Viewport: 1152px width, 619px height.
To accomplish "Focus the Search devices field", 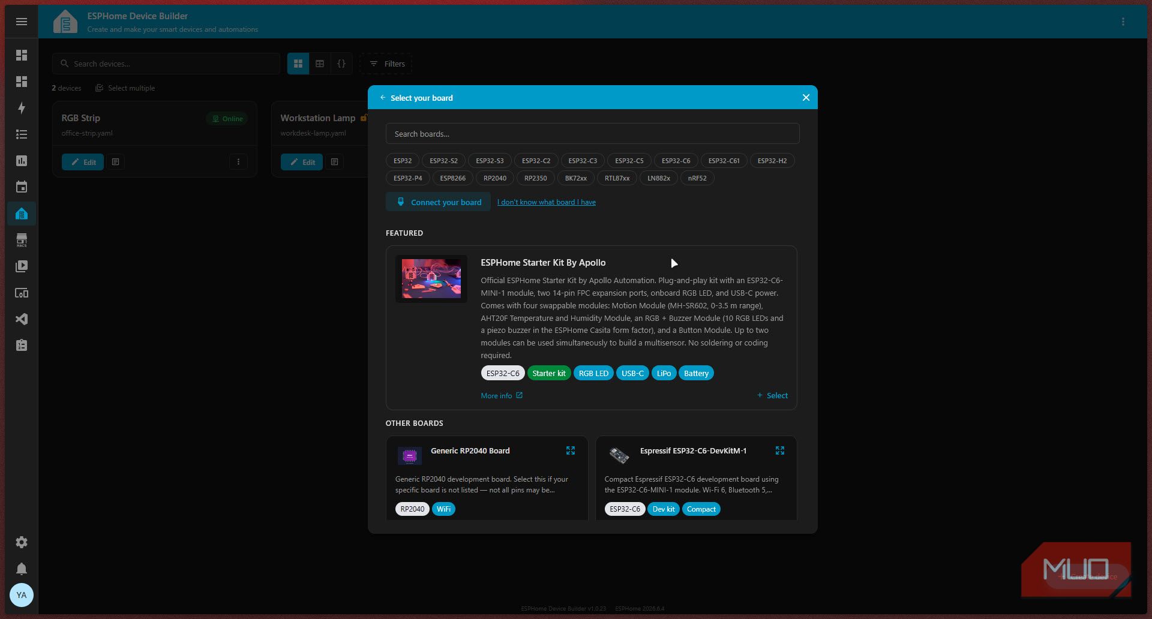I will pyautogui.click(x=166, y=64).
